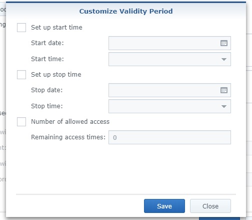The height and width of the screenshot is (220, 252).
Task: Save the validity period settings
Action: tap(164, 206)
